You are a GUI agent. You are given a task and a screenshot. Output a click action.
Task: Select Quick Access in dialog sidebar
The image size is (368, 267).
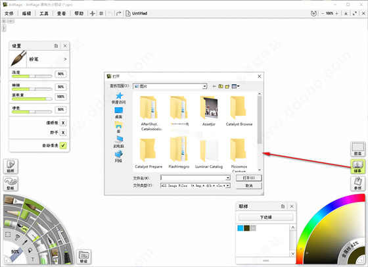pyautogui.click(x=119, y=98)
